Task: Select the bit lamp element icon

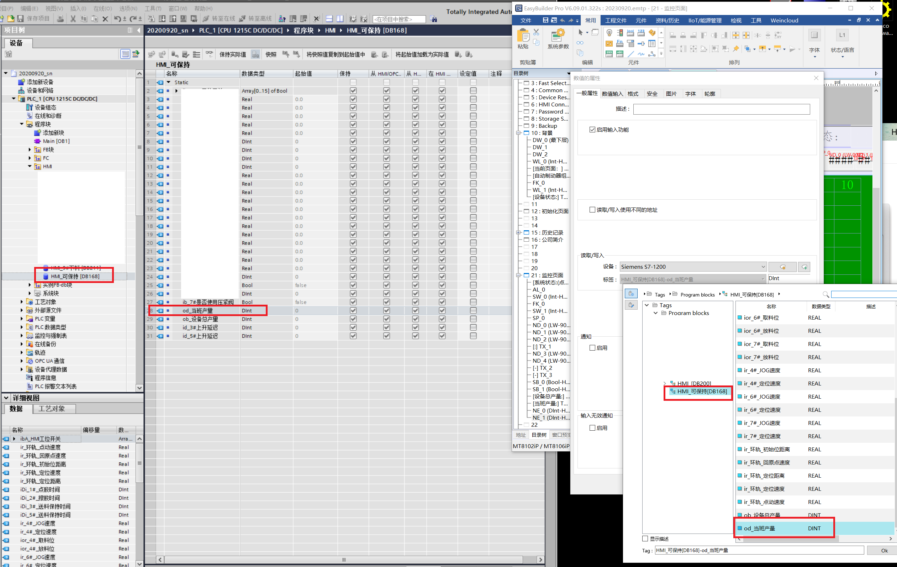Action: coord(609,33)
